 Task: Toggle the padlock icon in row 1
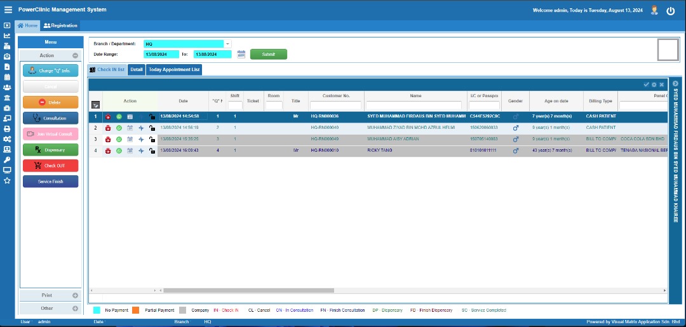152,117
